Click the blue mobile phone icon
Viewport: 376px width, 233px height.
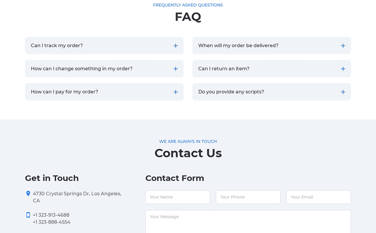28,215
